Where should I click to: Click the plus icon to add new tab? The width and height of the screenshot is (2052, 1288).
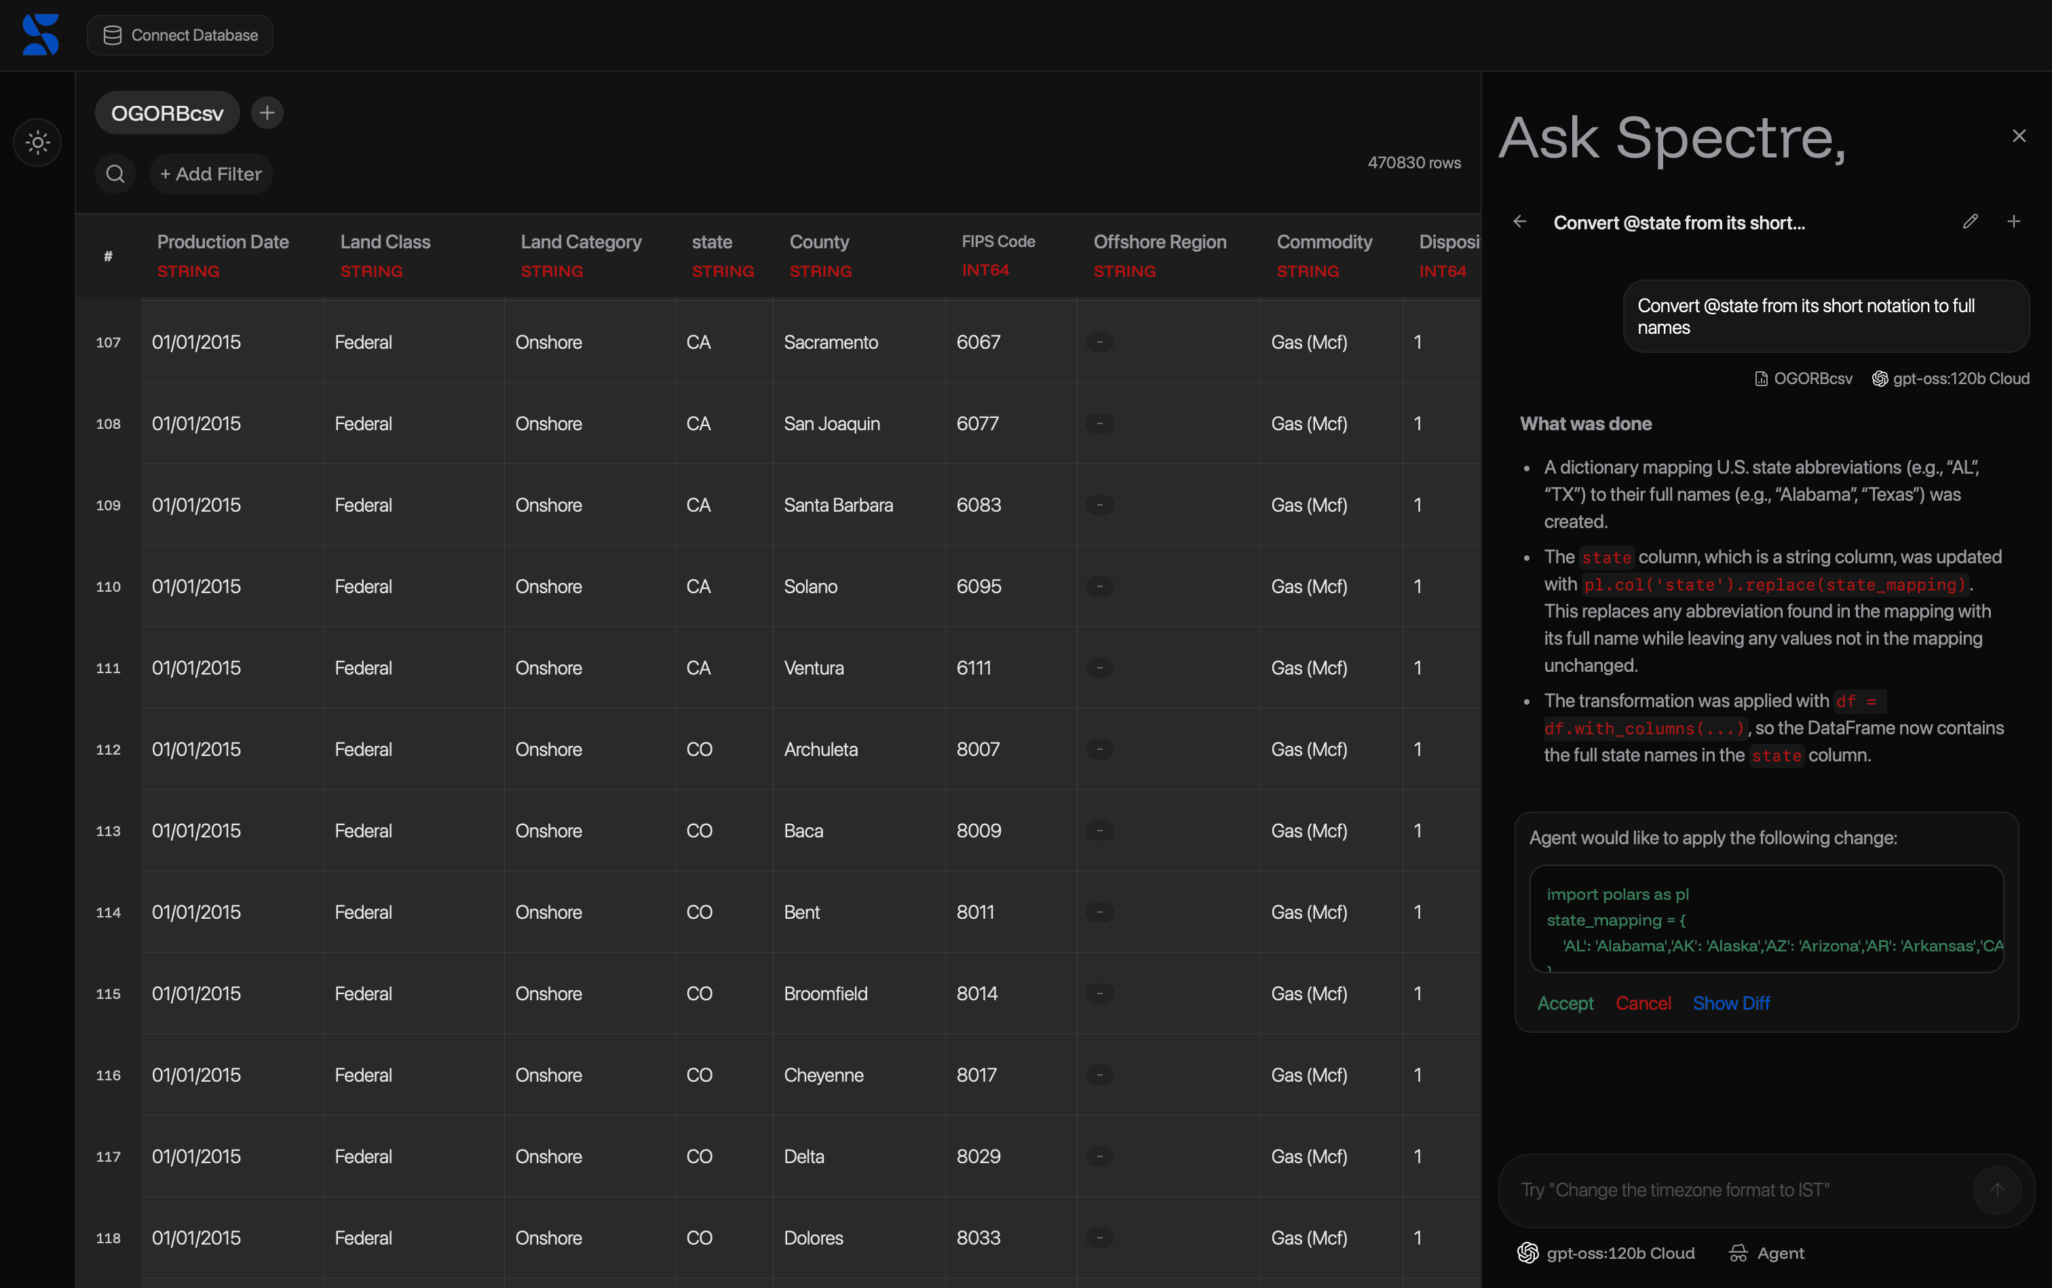267,113
